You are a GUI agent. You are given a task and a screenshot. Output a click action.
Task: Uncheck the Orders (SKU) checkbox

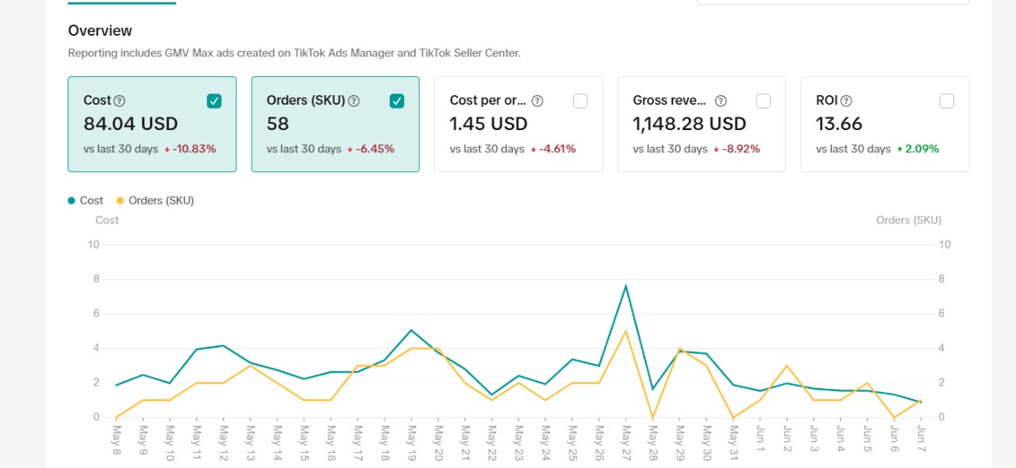pyautogui.click(x=397, y=101)
